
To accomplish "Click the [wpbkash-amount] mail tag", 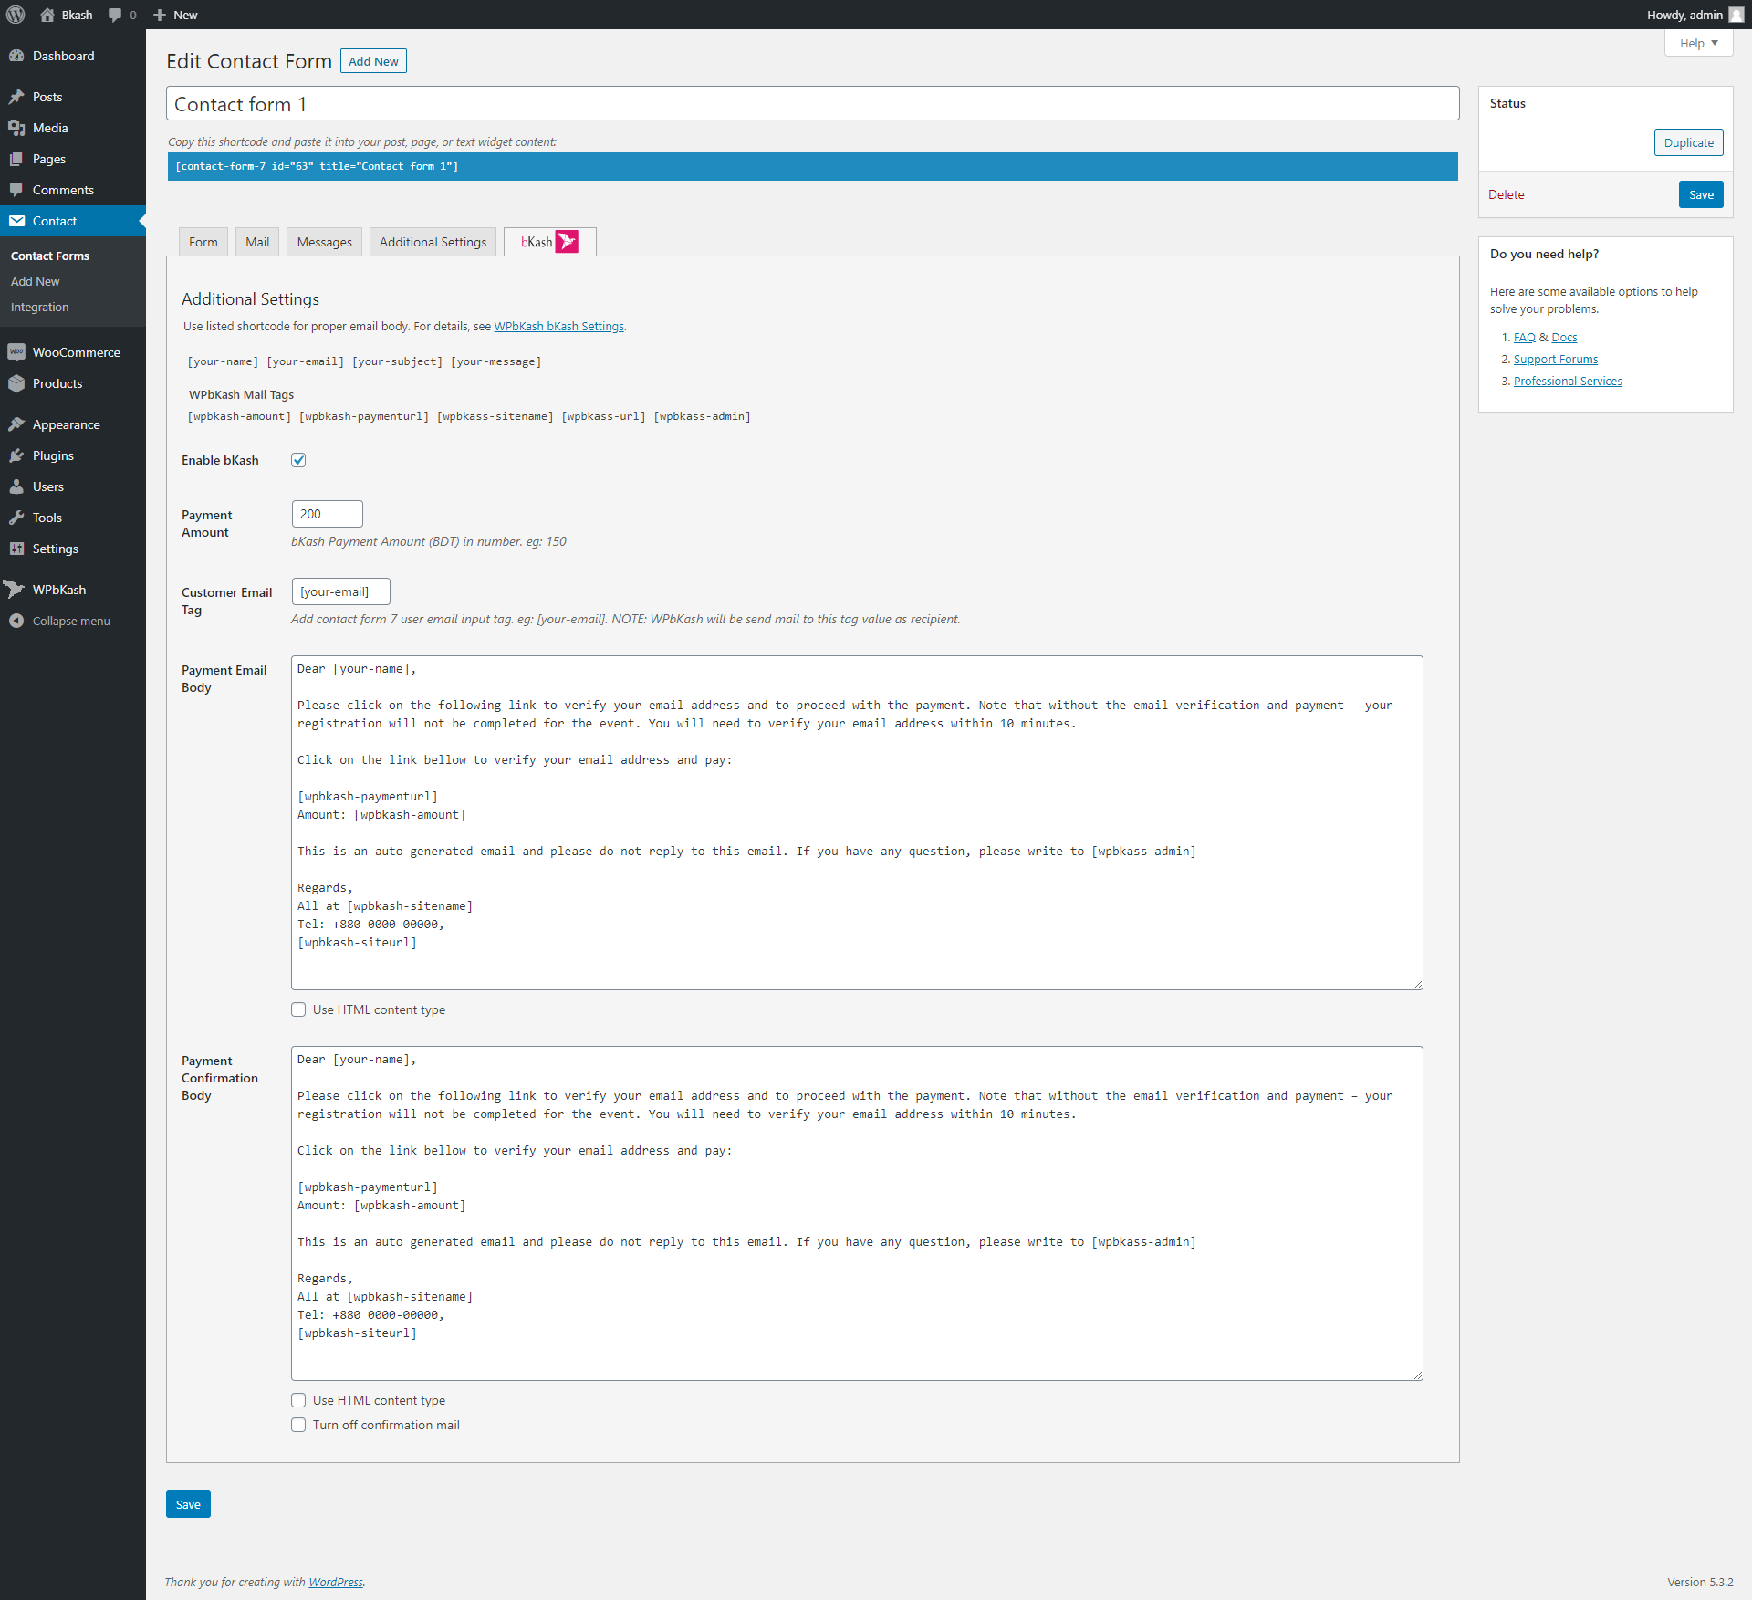I will 239,416.
